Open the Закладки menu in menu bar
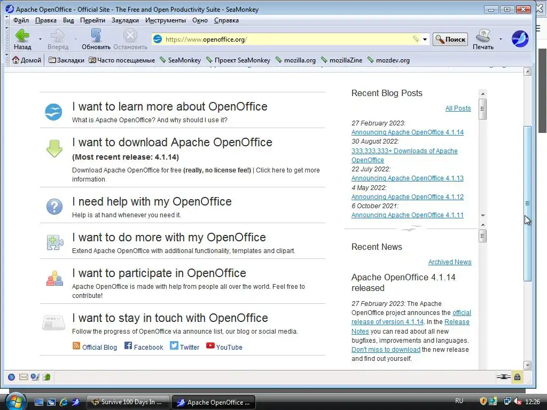 (125, 20)
